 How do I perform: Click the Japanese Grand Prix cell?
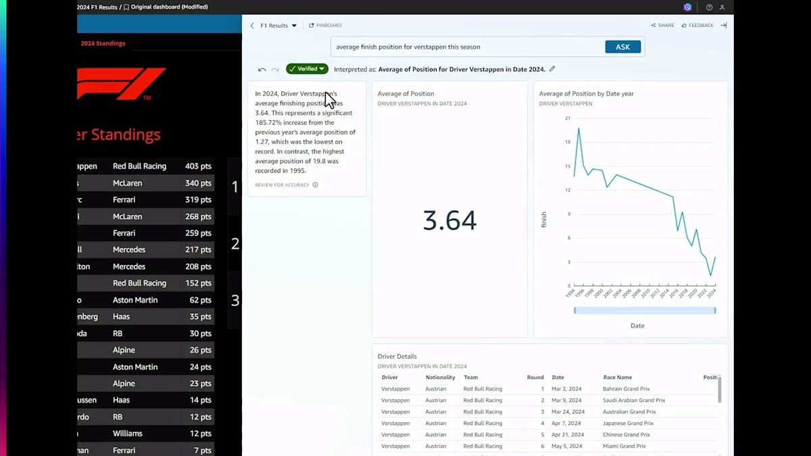tap(628, 424)
